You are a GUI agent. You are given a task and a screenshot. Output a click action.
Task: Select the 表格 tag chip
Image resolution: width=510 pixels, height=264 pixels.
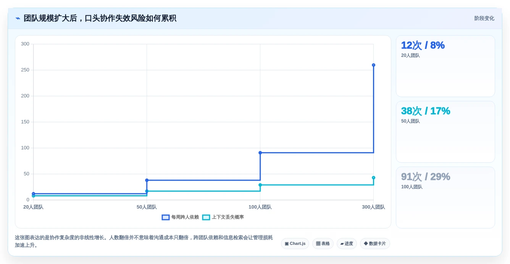(x=323, y=243)
